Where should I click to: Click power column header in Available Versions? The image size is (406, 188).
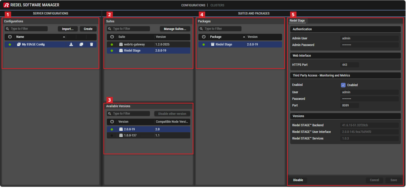pyautogui.click(x=112, y=122)
